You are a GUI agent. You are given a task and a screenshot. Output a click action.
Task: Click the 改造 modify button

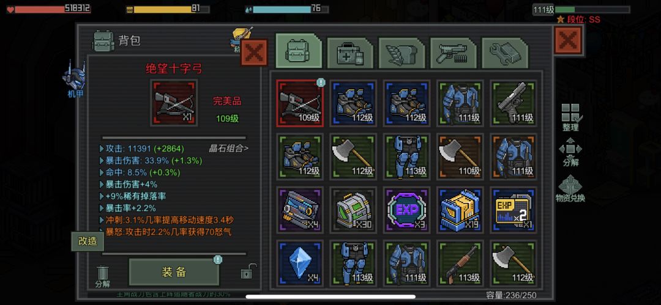tap(88, 241)
